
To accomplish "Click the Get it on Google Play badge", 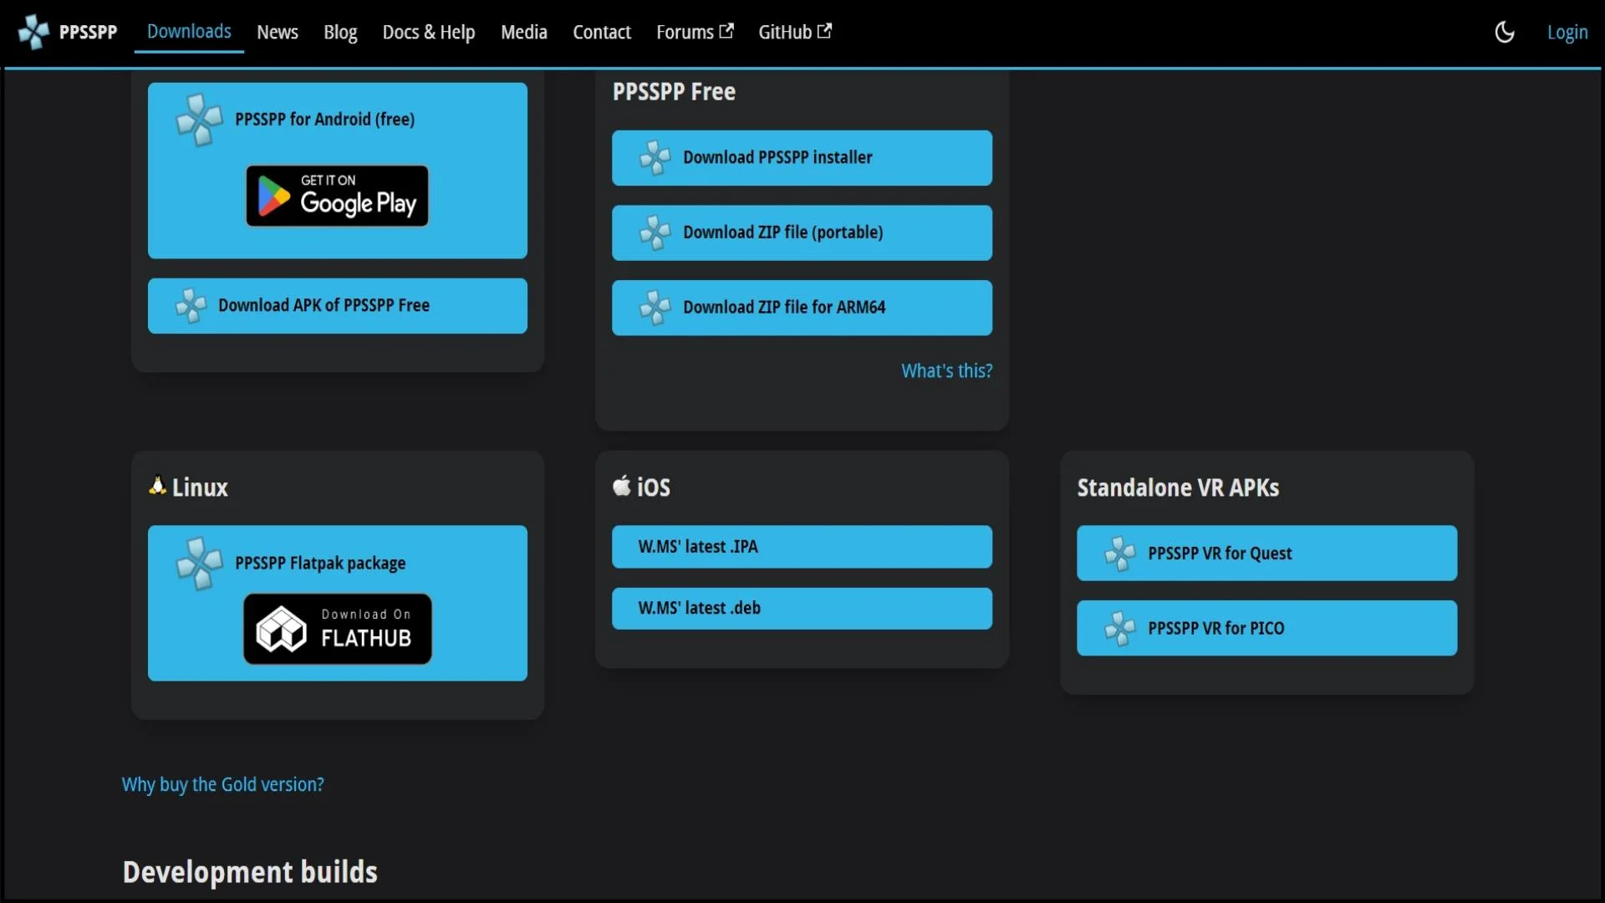I will (337, 196).
